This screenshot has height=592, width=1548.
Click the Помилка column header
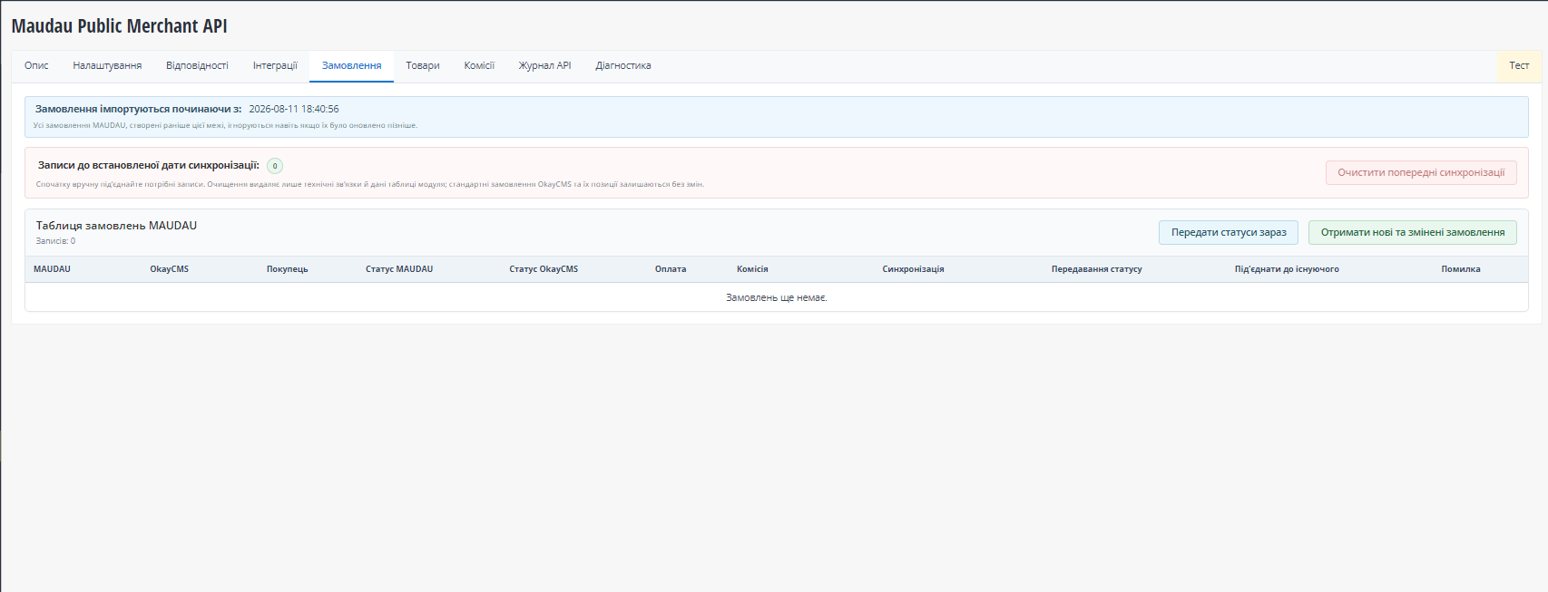coord(1461,269)
